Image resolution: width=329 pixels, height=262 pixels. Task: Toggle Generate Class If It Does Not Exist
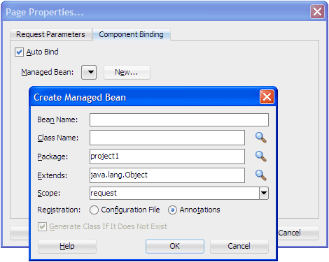pyautogui.click(x=42, y=226)
